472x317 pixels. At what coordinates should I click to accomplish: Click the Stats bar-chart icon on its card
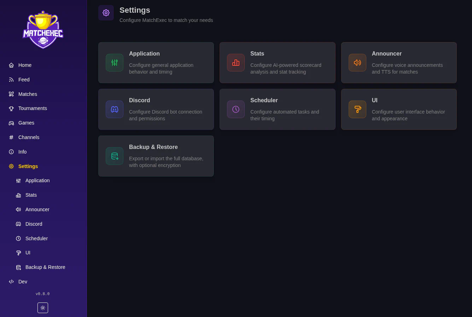tap(236, 63)
